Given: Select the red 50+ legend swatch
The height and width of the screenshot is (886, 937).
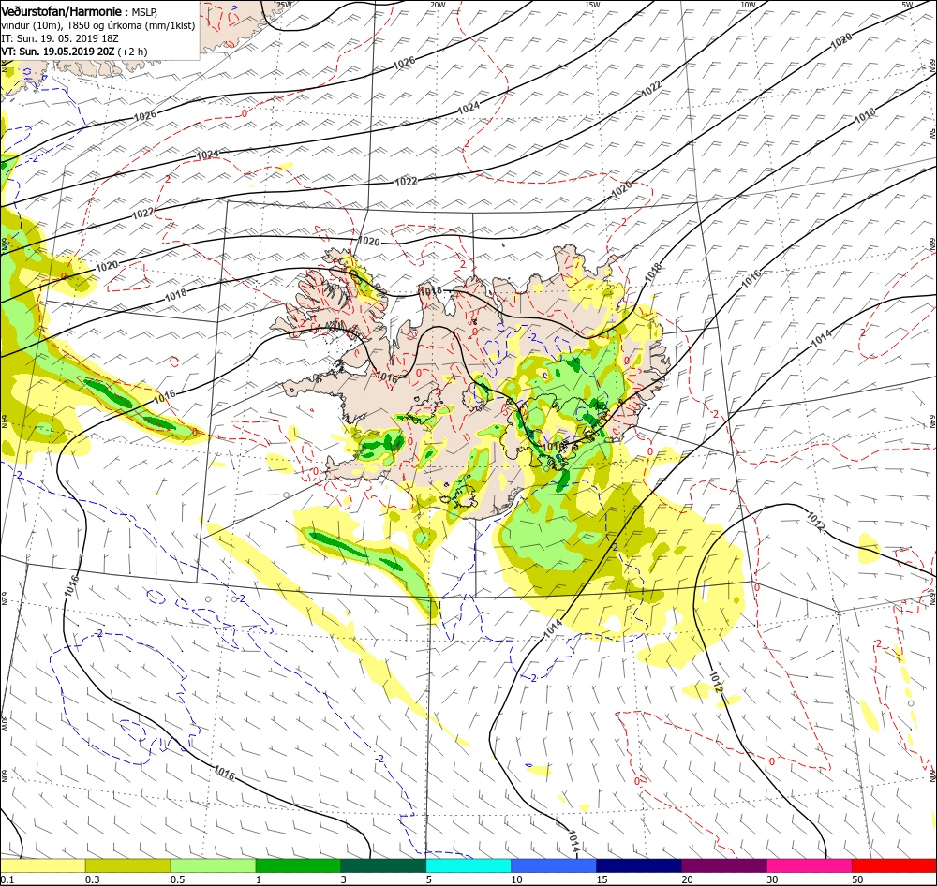Looking at the screenshot, I should [895, 865].
